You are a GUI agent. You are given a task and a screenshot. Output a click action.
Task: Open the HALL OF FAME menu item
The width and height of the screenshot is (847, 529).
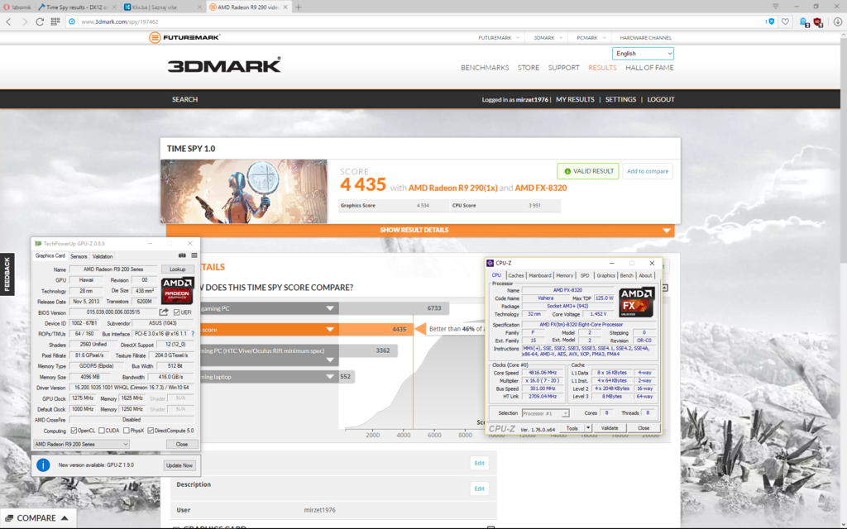[x=649, y=68]
